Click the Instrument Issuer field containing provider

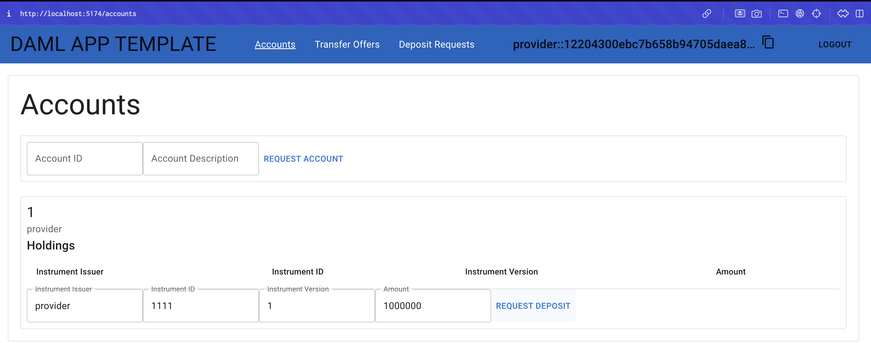pyautogui.click(x=85, y=305)
